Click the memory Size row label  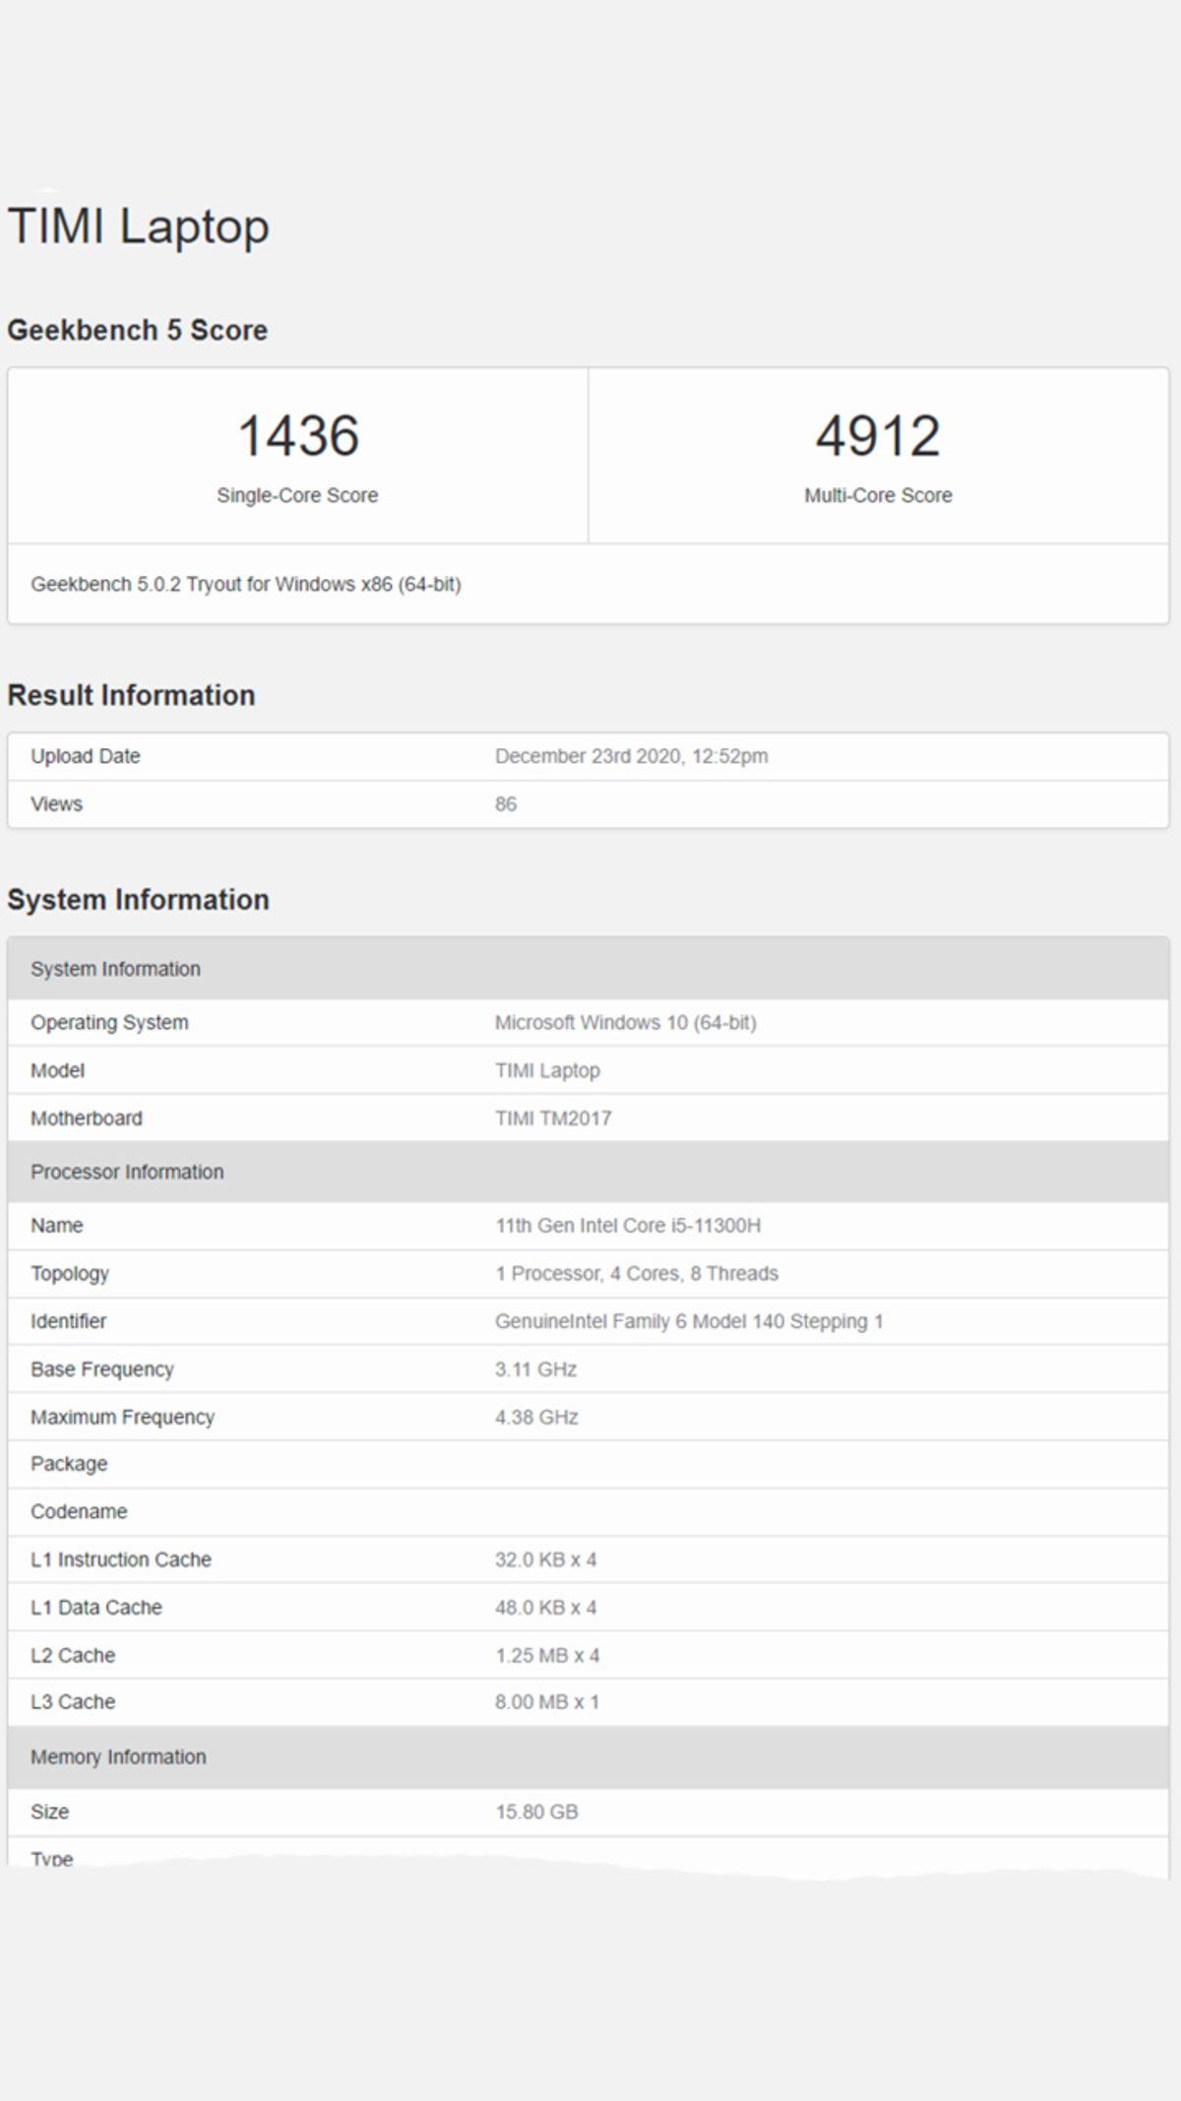[50, 1812]
